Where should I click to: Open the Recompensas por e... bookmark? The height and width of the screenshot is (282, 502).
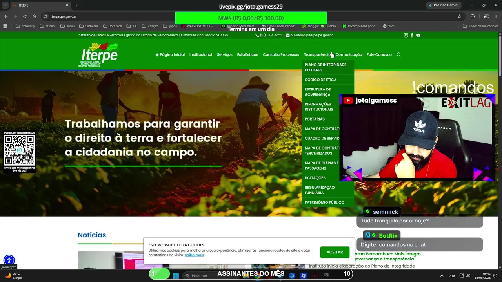pos(360,26)
